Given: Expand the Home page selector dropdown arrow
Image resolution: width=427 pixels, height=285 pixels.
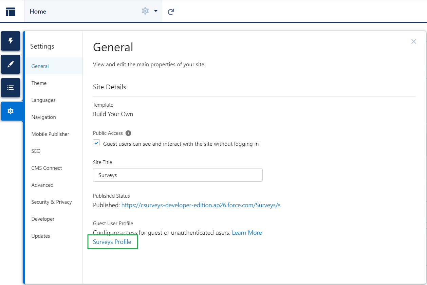Looking at the screenshot, I should pyautogui.click(x=156, y=11).
